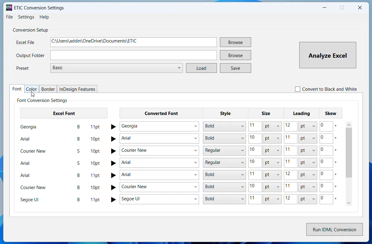Open Converted Font dropdown for Courier New Bold row
The image size is (372, 244).
[159, 187]
